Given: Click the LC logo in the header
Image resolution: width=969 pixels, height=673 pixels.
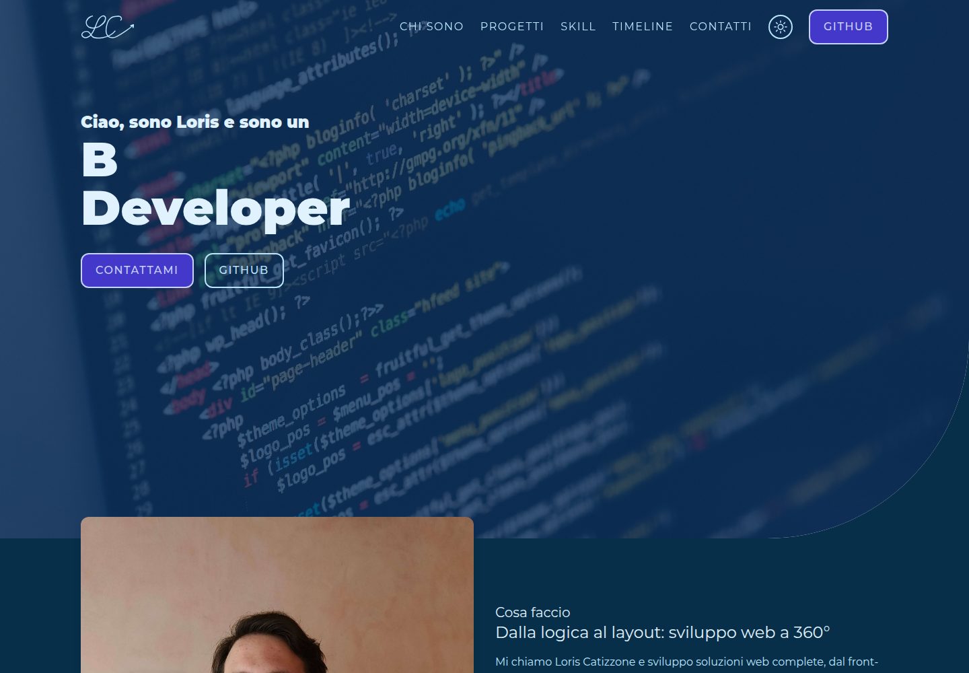Looking at the screenshot, I should [x=108, y=27].
